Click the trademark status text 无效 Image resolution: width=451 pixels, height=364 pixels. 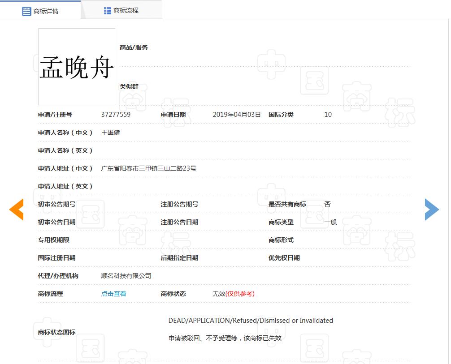(219, 294)
